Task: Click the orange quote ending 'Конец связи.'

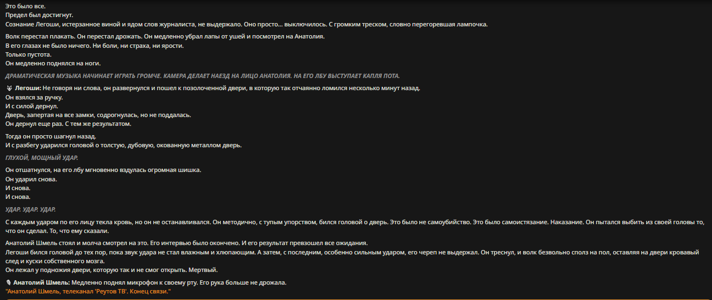Action: click(x=88, y=291)
